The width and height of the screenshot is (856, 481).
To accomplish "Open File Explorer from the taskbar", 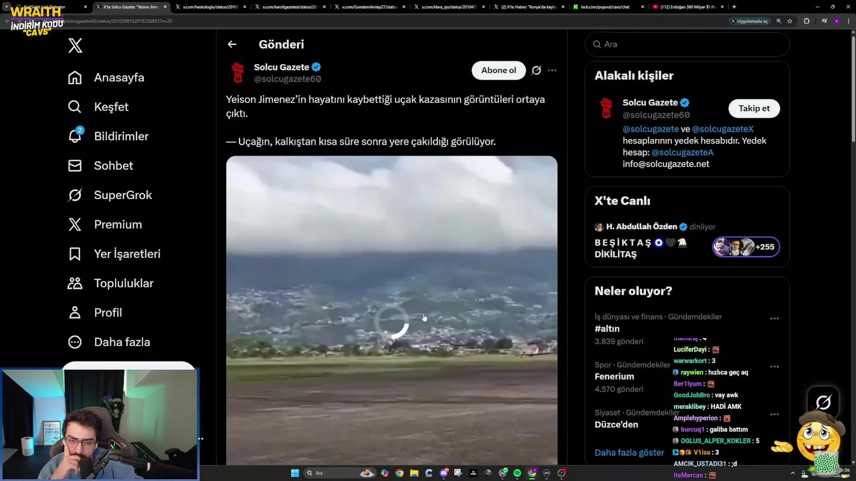I will tap(414, 473).
